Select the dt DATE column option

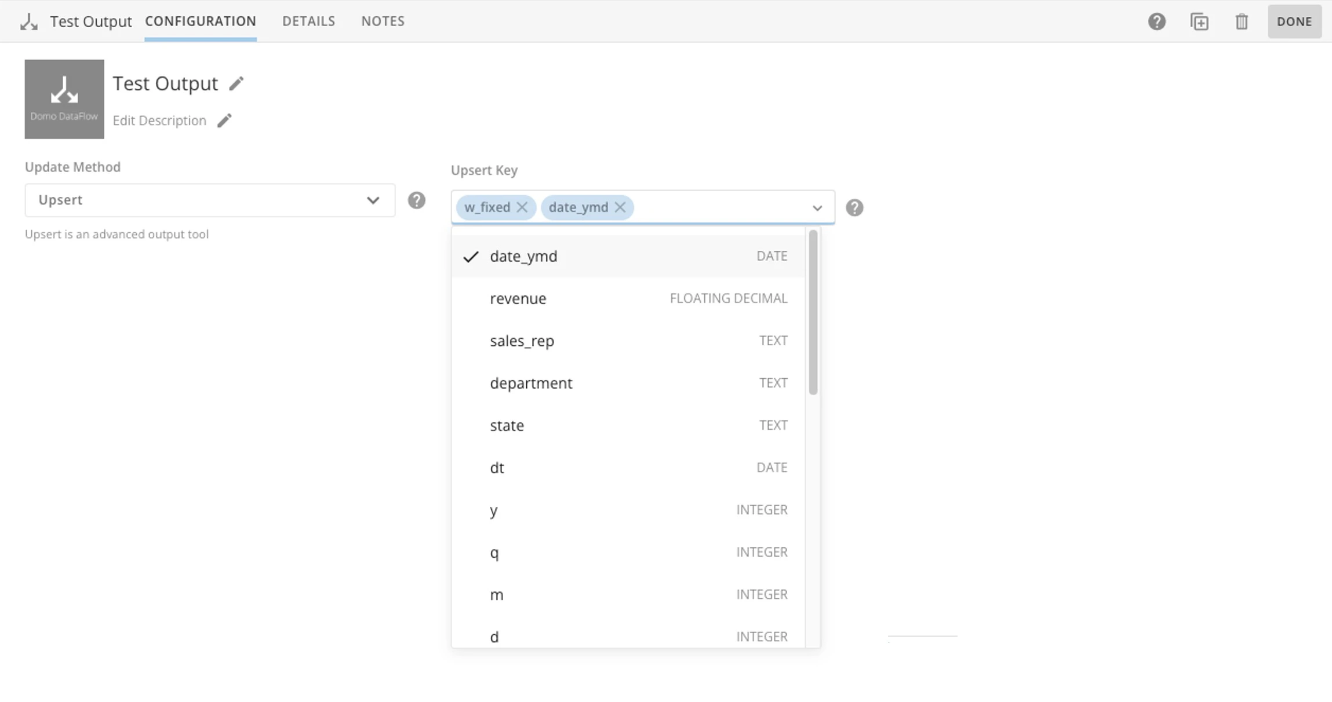(x=628, y=467)
